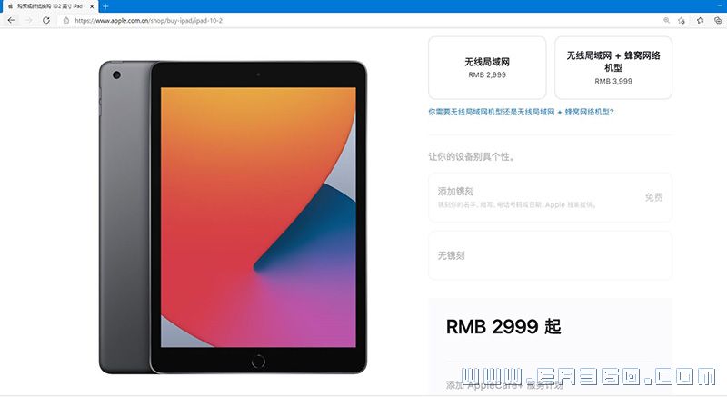The height and width of the screenshot is (397, 727).
Task: Click the RMB 2999 起 price summary
Action: tap(503, 326)
